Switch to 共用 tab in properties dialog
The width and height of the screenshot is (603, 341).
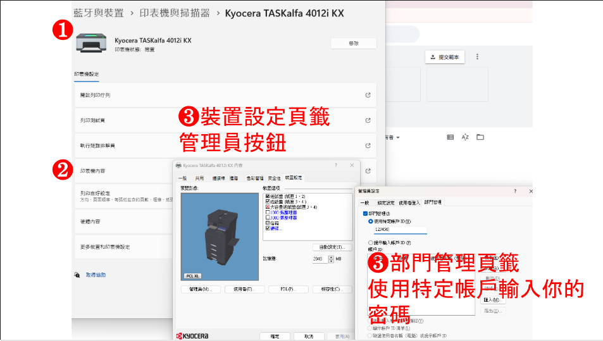199,178
